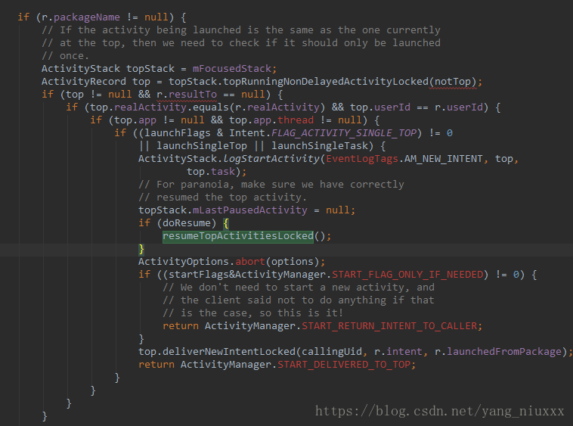Click the ActivityRecord type name
This screenshot has height=426, width=573.
84,82
